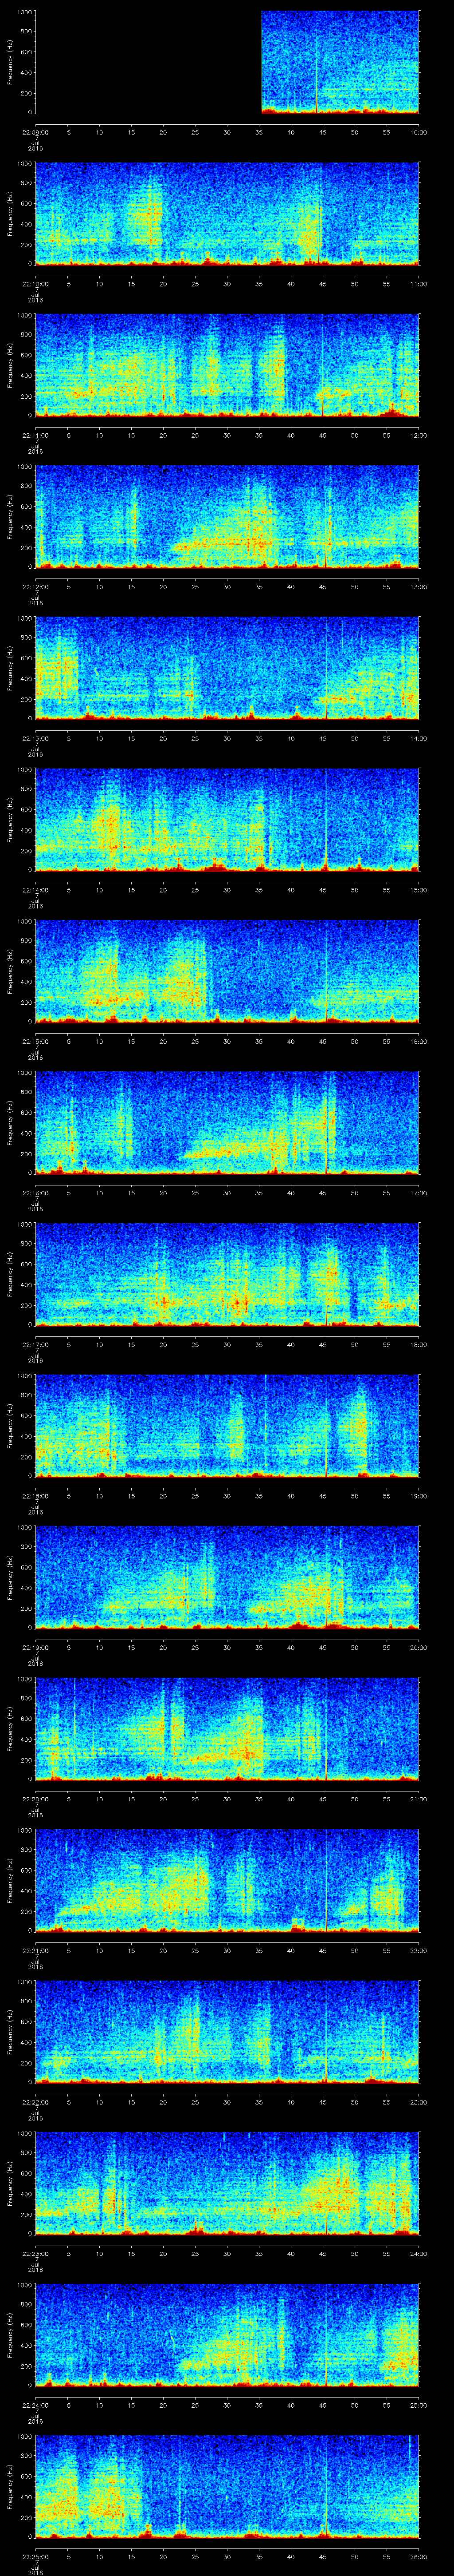Select the spectrogram panel starting at 22:12:00
454x2576 pixels.
click(227, 517)
